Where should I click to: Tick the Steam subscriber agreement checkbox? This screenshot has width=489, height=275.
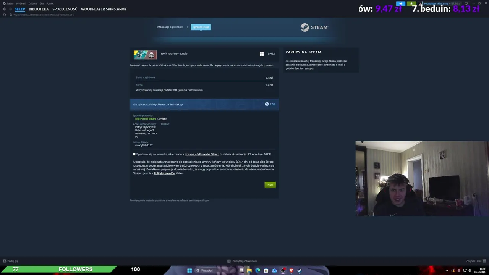(x=134, y=154)
